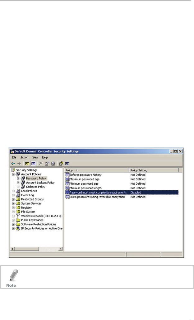Sort by the Policy column header
194x320 pixels.
click(97, 170)
